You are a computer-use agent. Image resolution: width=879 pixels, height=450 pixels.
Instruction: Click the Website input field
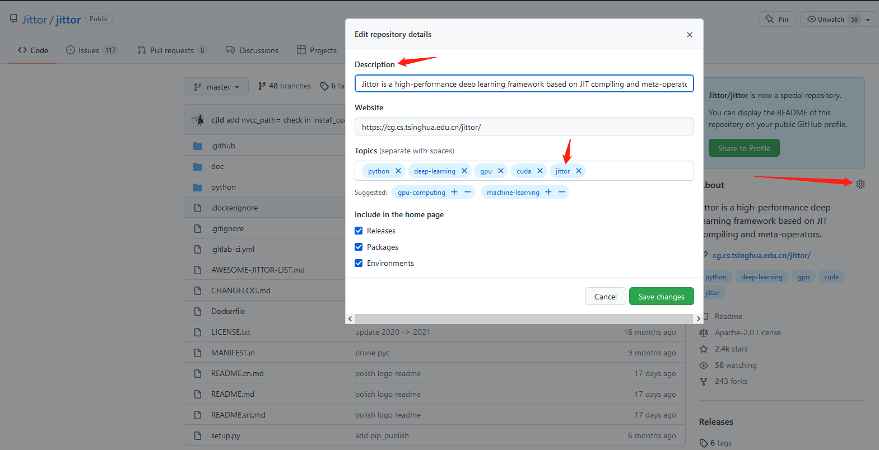click(524, 127)
